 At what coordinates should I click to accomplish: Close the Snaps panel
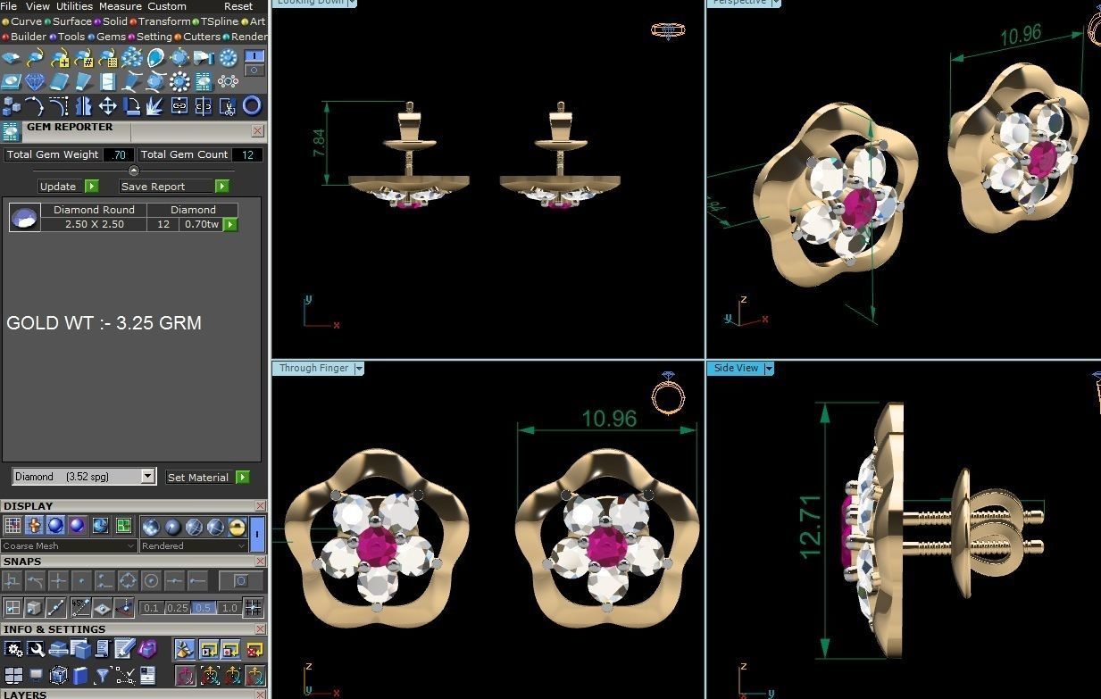coord(260,562)
